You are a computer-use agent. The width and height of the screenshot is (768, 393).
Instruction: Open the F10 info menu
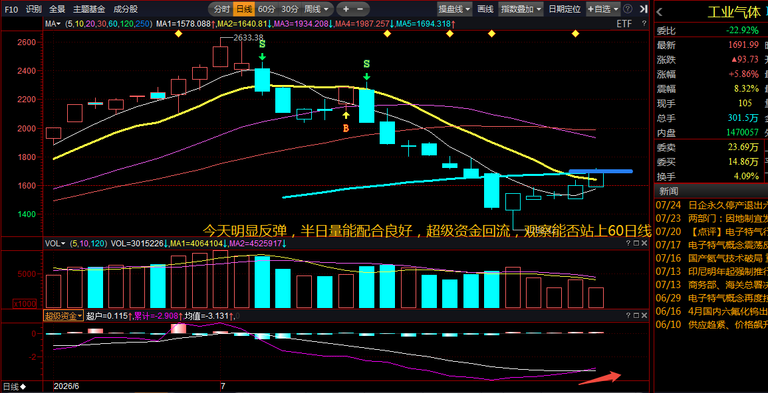pos(11,9)
